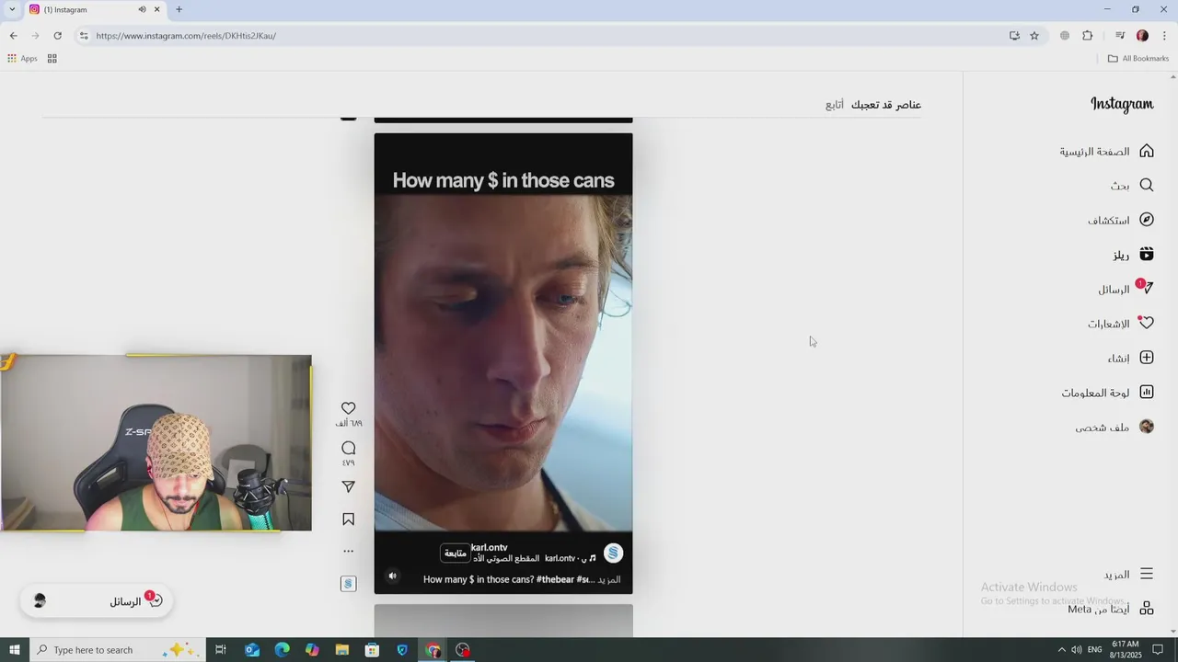The image size is (1178, 662).
Task: Click the browser back arrow
Action: coord(13,36)
